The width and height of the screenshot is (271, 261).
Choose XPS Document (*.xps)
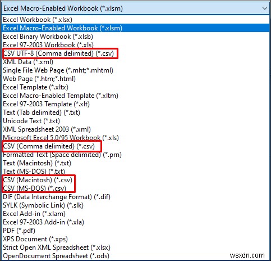tap(135, 239)
